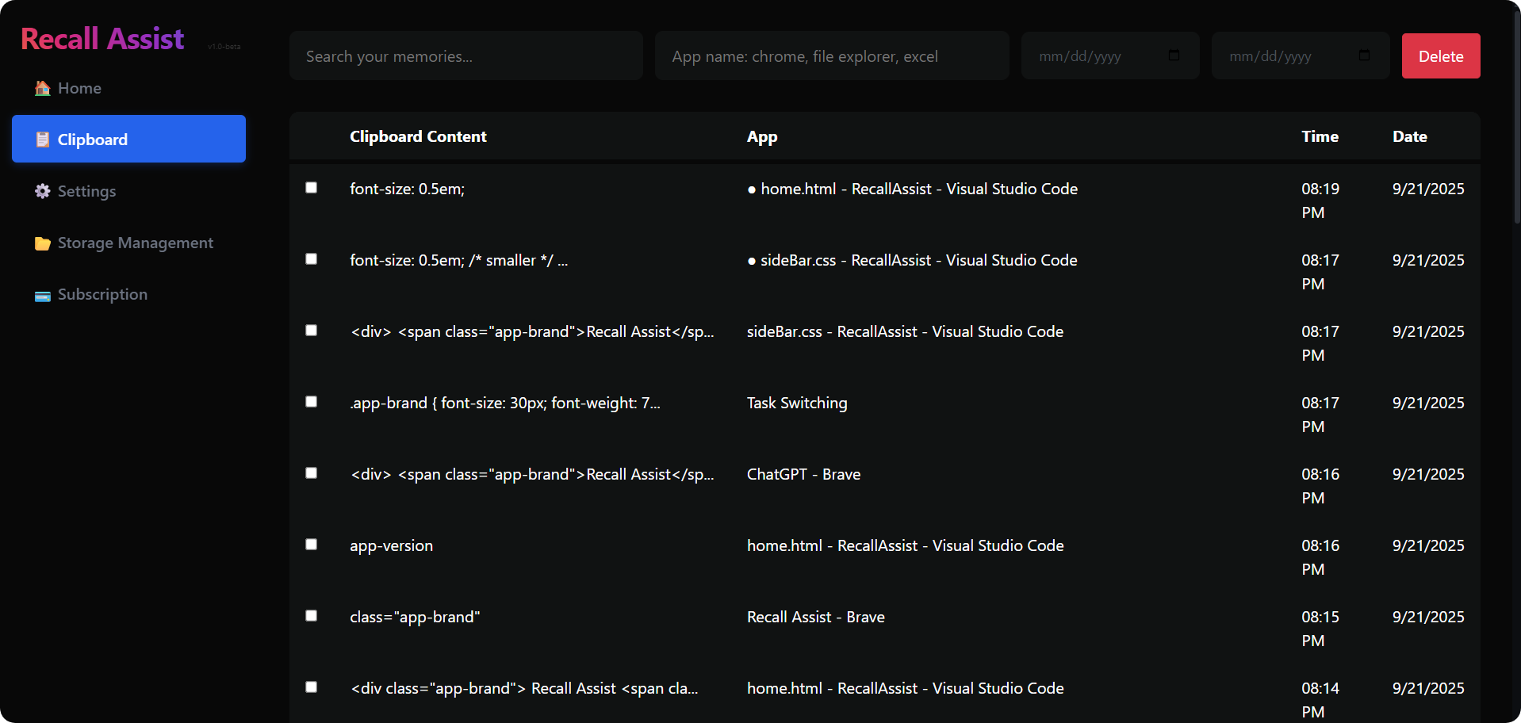1521x723 pixels.
Task: Click the Storage Management folder icon
Action: pos(41,243)
